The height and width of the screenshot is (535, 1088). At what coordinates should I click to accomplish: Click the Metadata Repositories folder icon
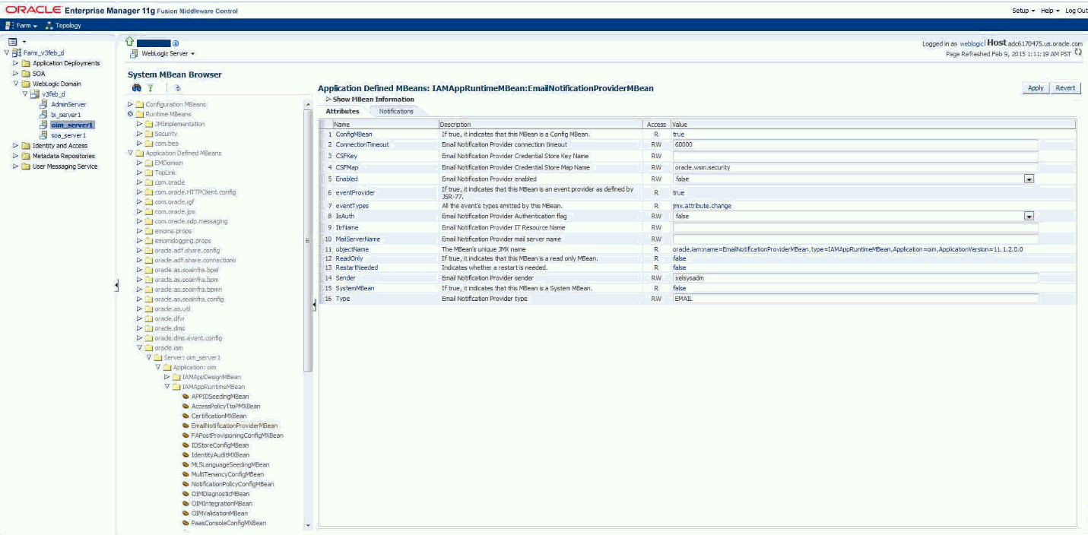[26, 156]
